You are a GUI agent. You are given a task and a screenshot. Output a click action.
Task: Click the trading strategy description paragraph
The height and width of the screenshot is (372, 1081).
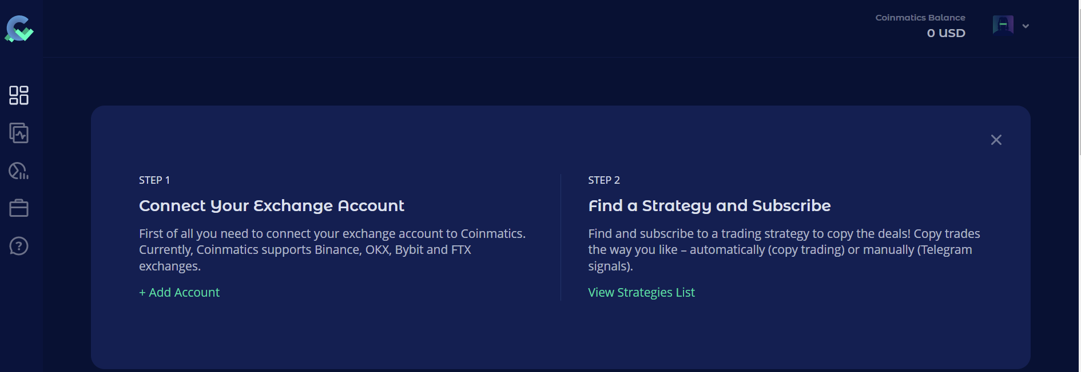coord(784,250)
